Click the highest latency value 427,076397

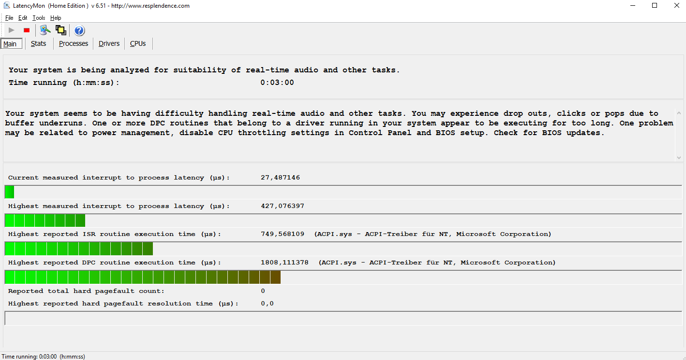(283, 206)
